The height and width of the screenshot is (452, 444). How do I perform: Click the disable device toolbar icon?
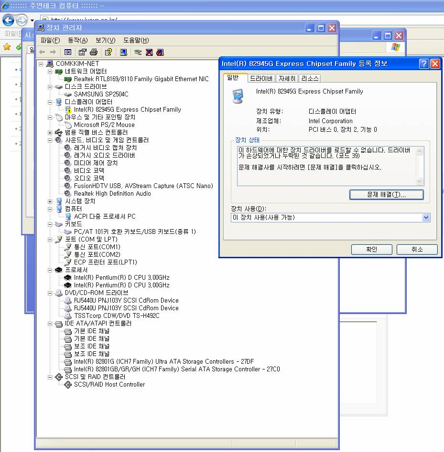(160, 52)
